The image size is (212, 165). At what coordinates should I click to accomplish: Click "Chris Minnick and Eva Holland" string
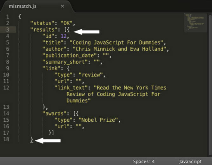pyautogui.click(x=119, y=49)
